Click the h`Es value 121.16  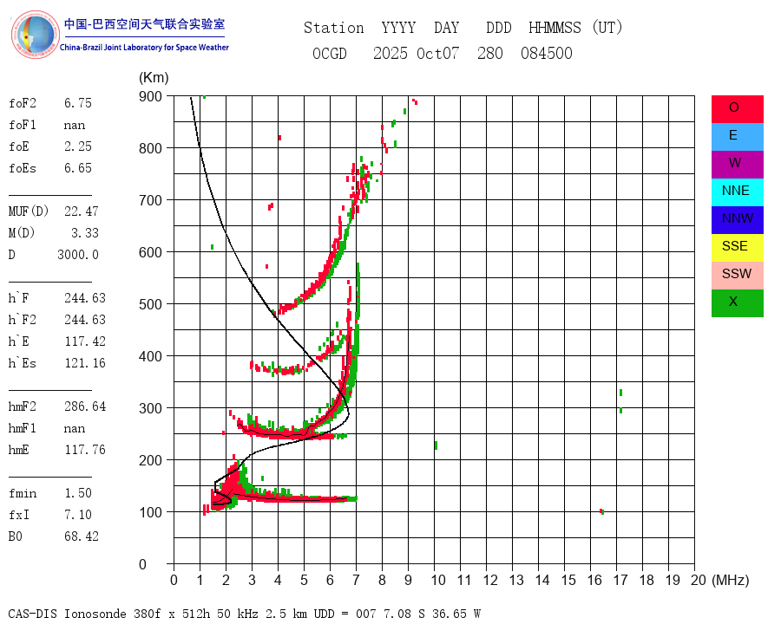[x=85, y=363]
